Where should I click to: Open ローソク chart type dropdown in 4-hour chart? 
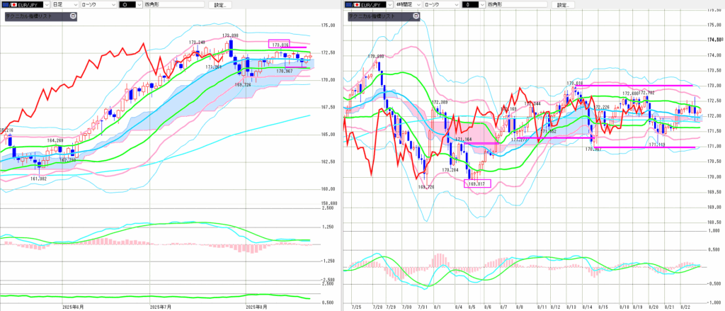tap(442, 5)
